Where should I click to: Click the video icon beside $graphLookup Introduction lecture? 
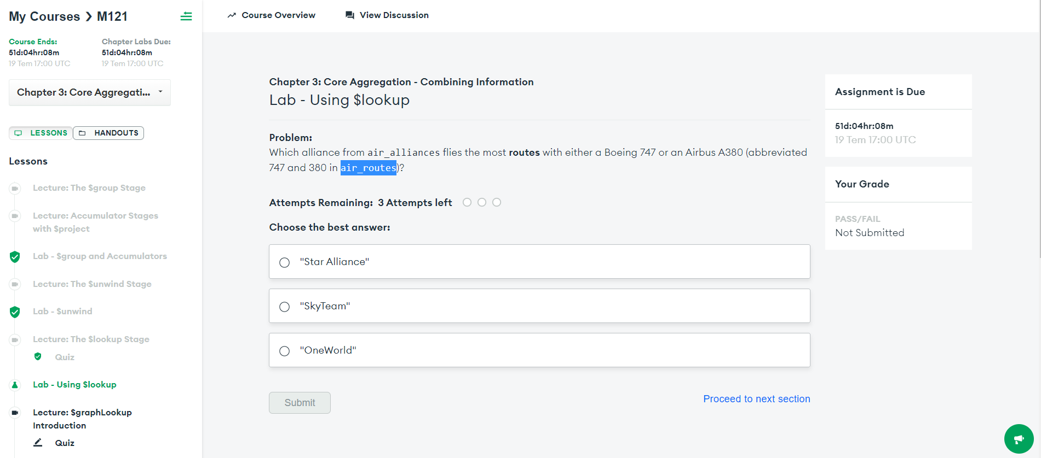click(15, 413)
